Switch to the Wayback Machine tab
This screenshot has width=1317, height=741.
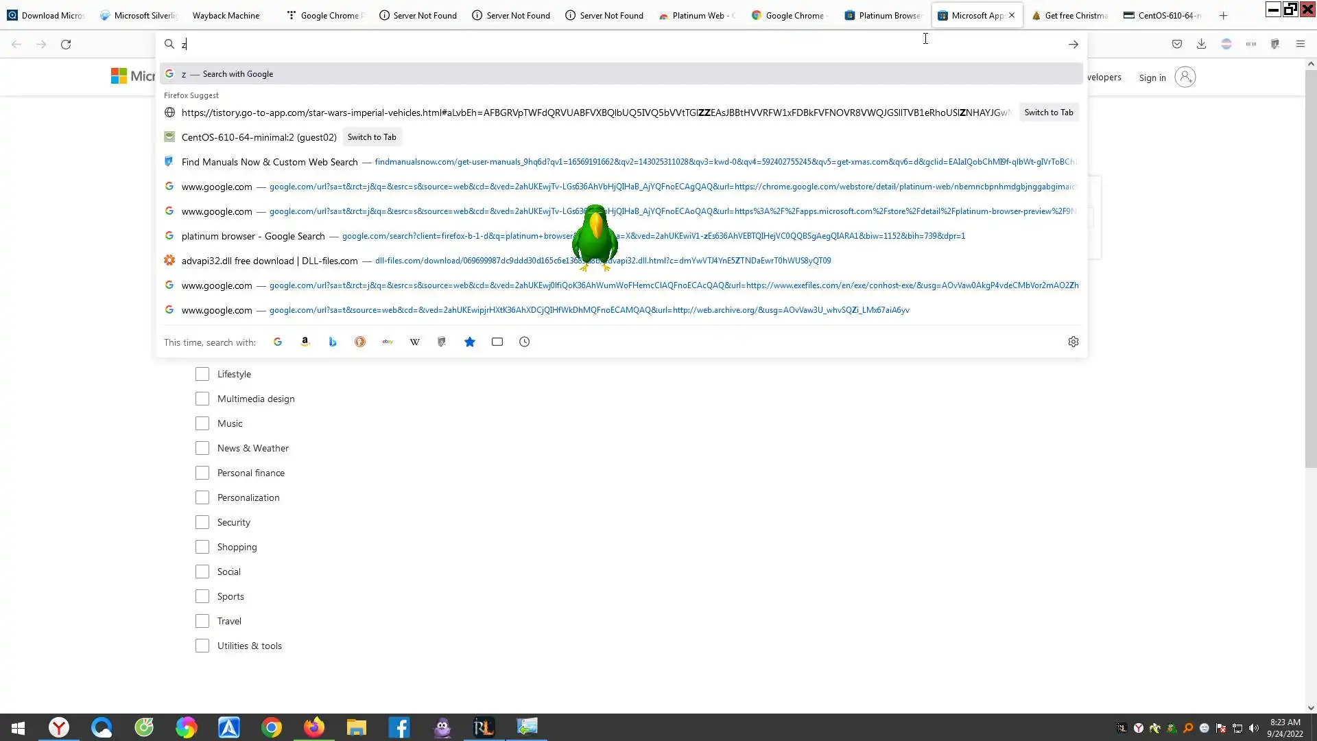(226, 15)
